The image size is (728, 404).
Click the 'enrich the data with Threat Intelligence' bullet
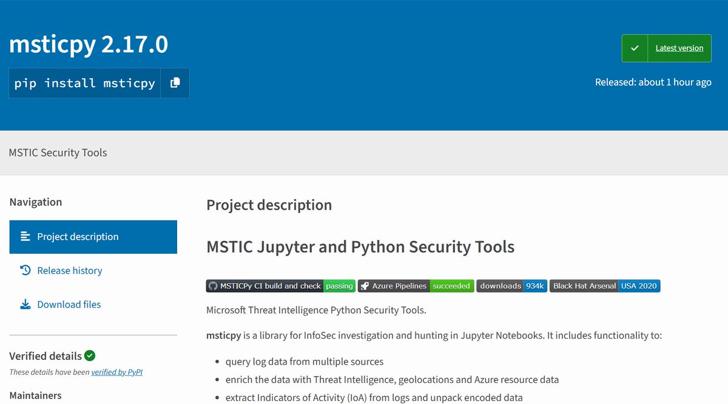click(x=392, y=380)
